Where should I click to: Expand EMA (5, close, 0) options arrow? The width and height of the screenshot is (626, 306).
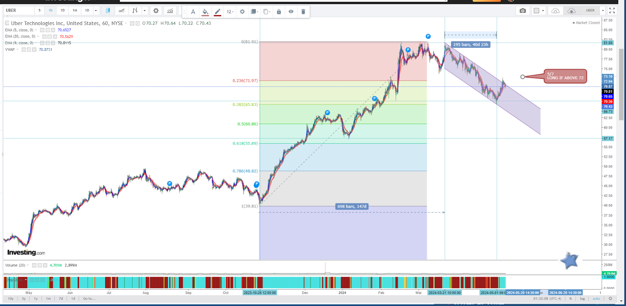point(36,30)
